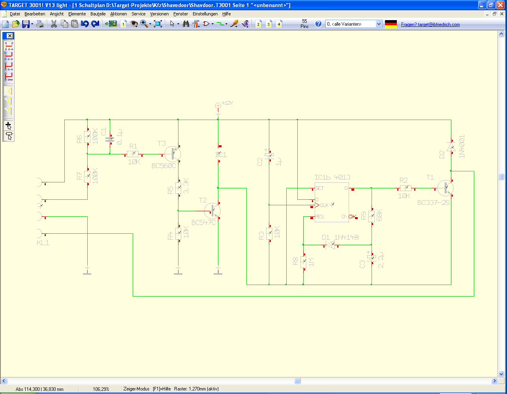This screenshot has height=394, width=507.
Task: Select the top wire bend mode in palette
Action: click(8, 45)
